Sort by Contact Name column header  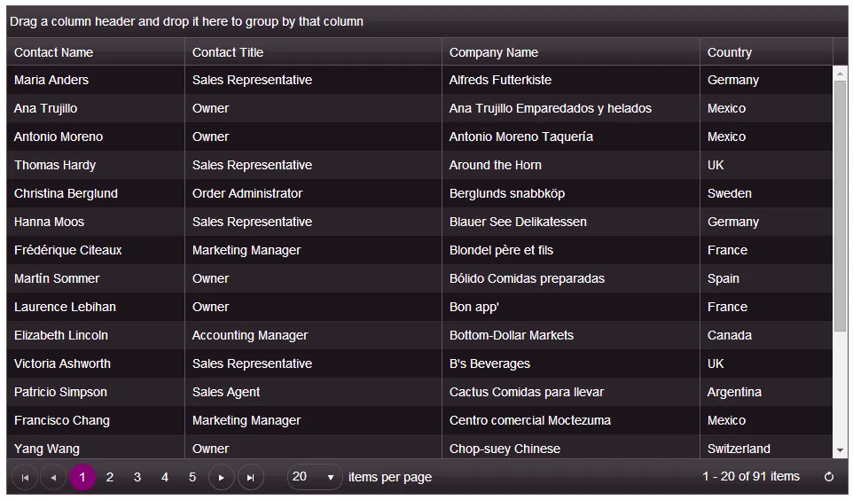pyautogui.click(x=53, y=52)
